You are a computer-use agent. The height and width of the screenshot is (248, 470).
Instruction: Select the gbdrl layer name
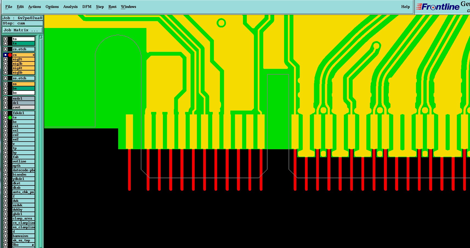click(x=24, y=214)
